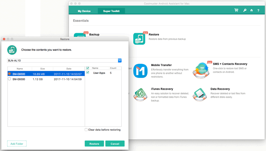Screen dimensions: 266x151
Task: Click the Cancel button
Action: pyautogui.click(x=115, y=144)
